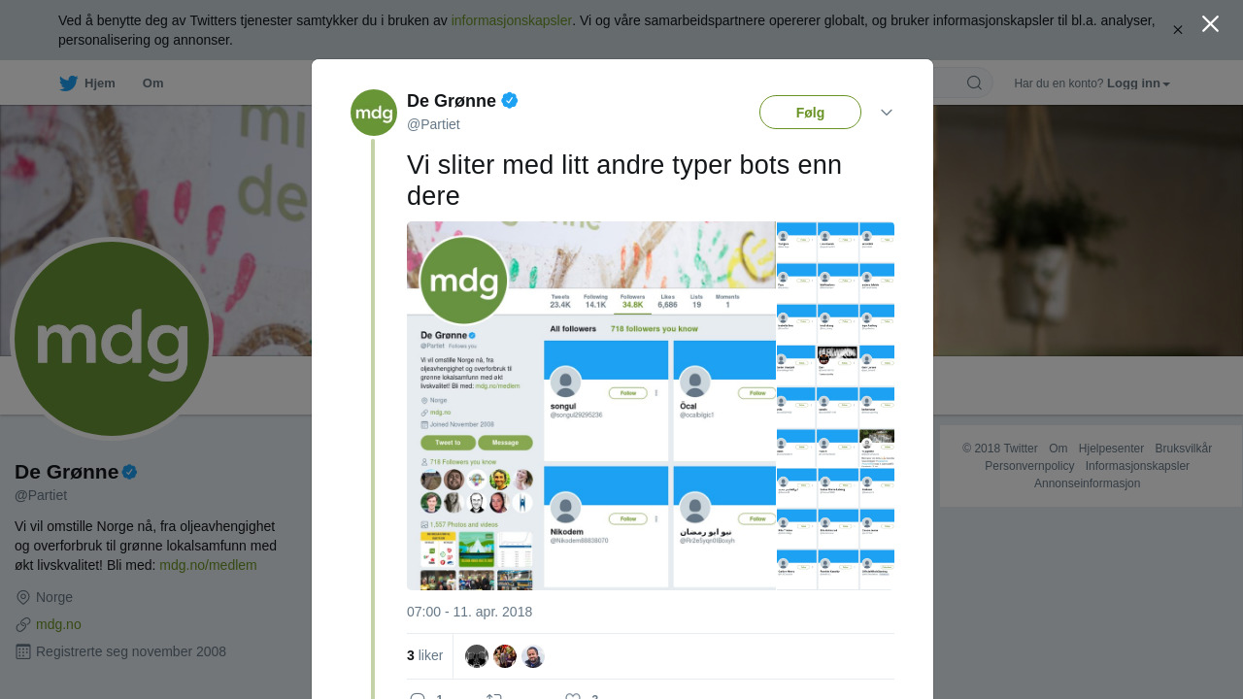Click the search magnifier icon
1243x699 pixels.
point(974,83)
